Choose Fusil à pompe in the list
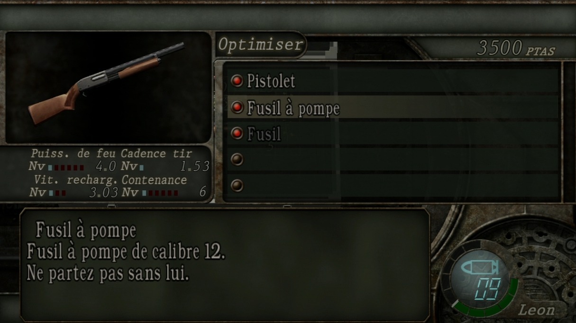This screenshot has height=323, width=576. [x=293, y=108]
